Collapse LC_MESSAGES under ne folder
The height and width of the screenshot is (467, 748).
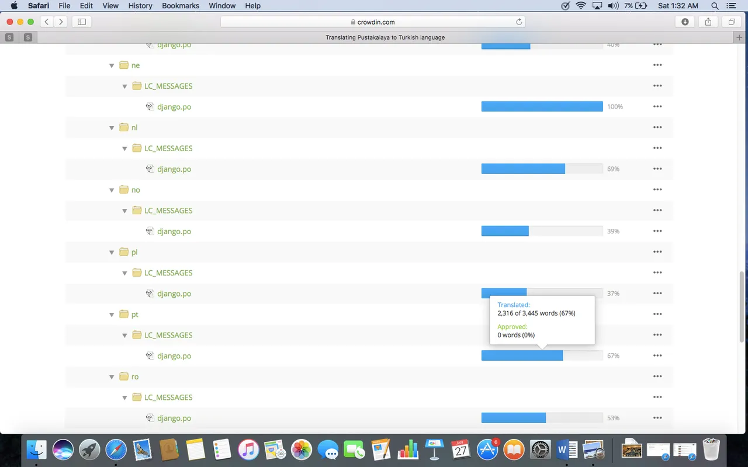124,86
